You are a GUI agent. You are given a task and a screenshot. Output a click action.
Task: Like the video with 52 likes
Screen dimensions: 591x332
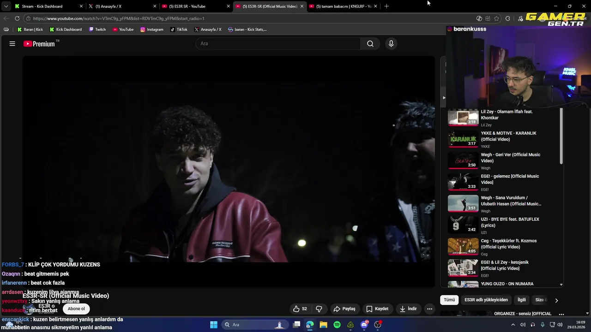[x=300, y=309]
